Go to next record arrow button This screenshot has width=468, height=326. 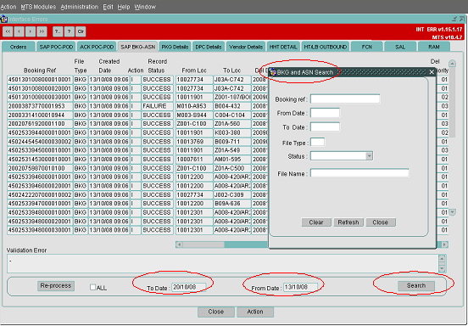[31, 31]
